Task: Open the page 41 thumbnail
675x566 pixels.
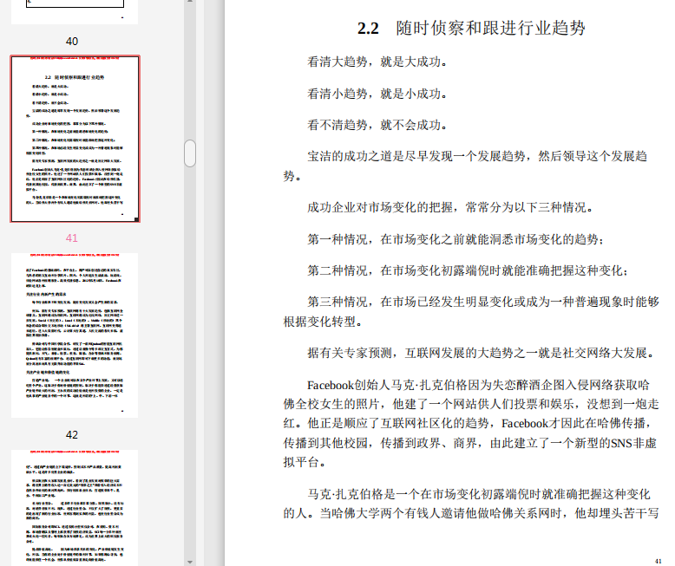Action: [x=75, y=139]
